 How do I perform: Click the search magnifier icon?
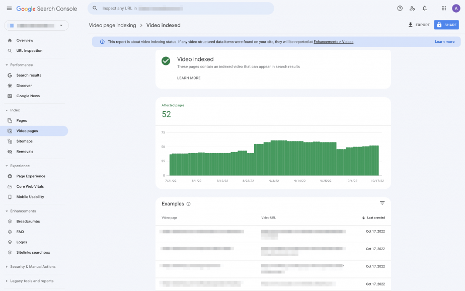pyautogui.click(x=95, y=8)
